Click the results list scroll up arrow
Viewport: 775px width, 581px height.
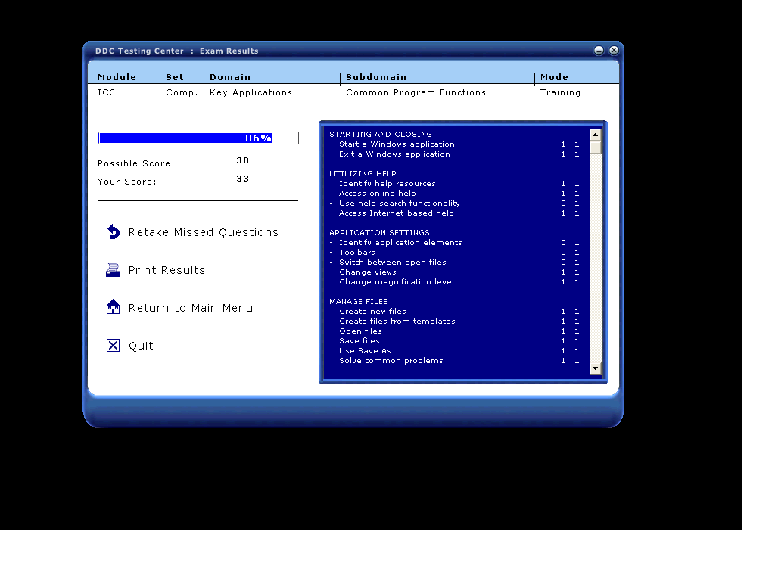(x=595, y=135)
